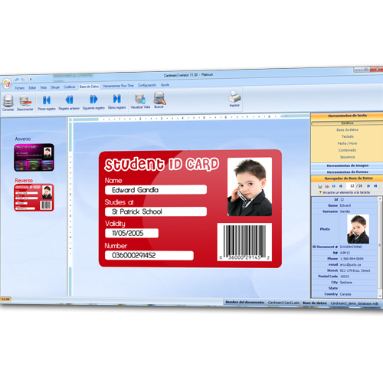Click scroll up arrow of database field list
This screenshot has height=383, width=383.
pos(380,198)
